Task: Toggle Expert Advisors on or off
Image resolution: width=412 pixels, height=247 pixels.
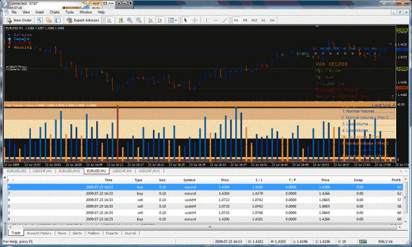Action: click(83, 20)
